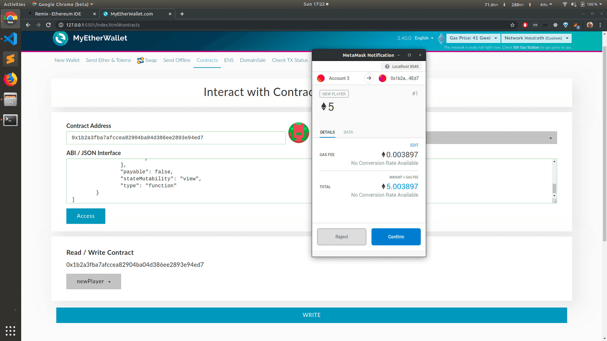Click the browser address bar URL
This screenshot has width=607, height=341.
(103, 25)
